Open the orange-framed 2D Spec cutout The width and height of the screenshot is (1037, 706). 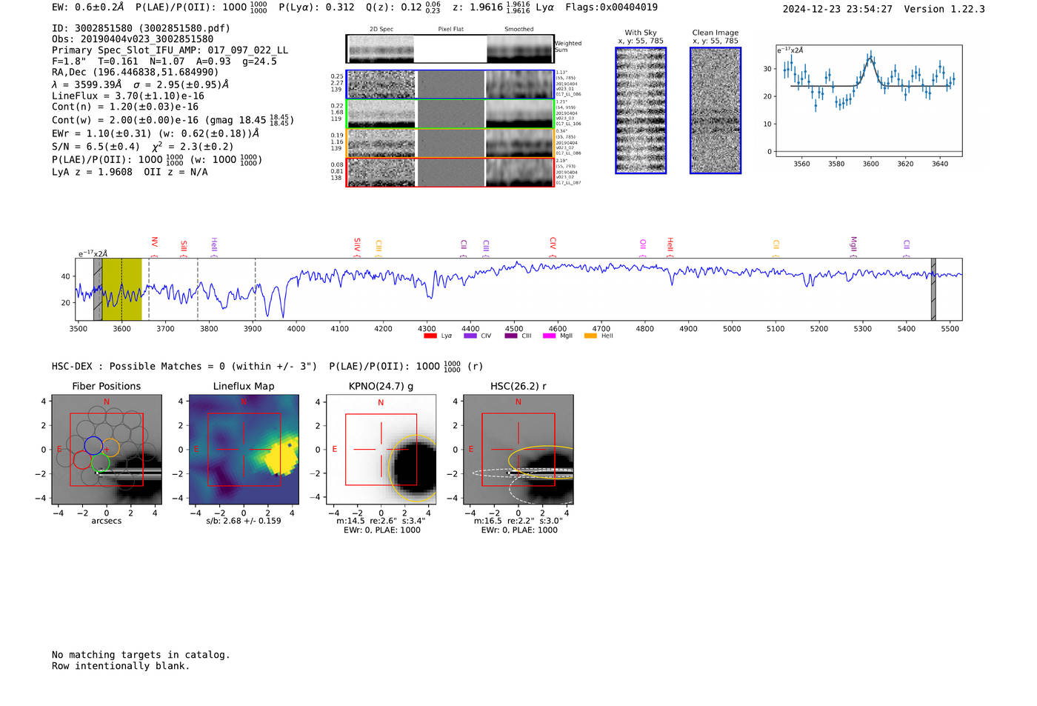pyautogui.click(x=381, y=144)
